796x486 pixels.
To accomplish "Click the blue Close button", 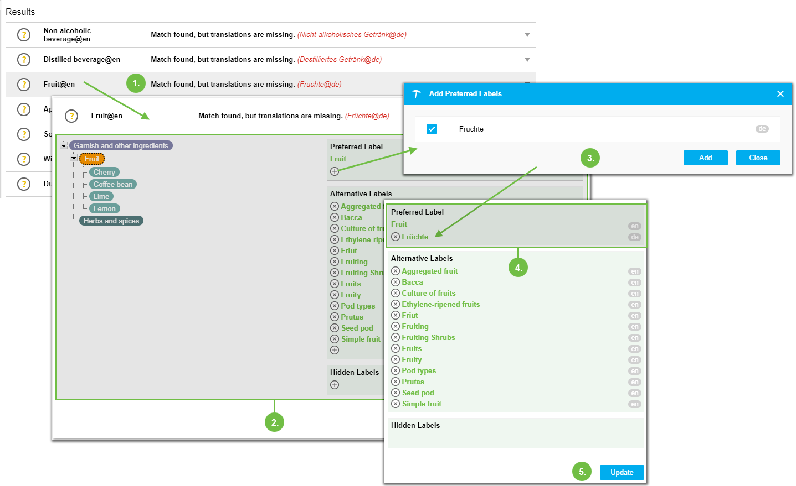I will [x=758, y=158].
